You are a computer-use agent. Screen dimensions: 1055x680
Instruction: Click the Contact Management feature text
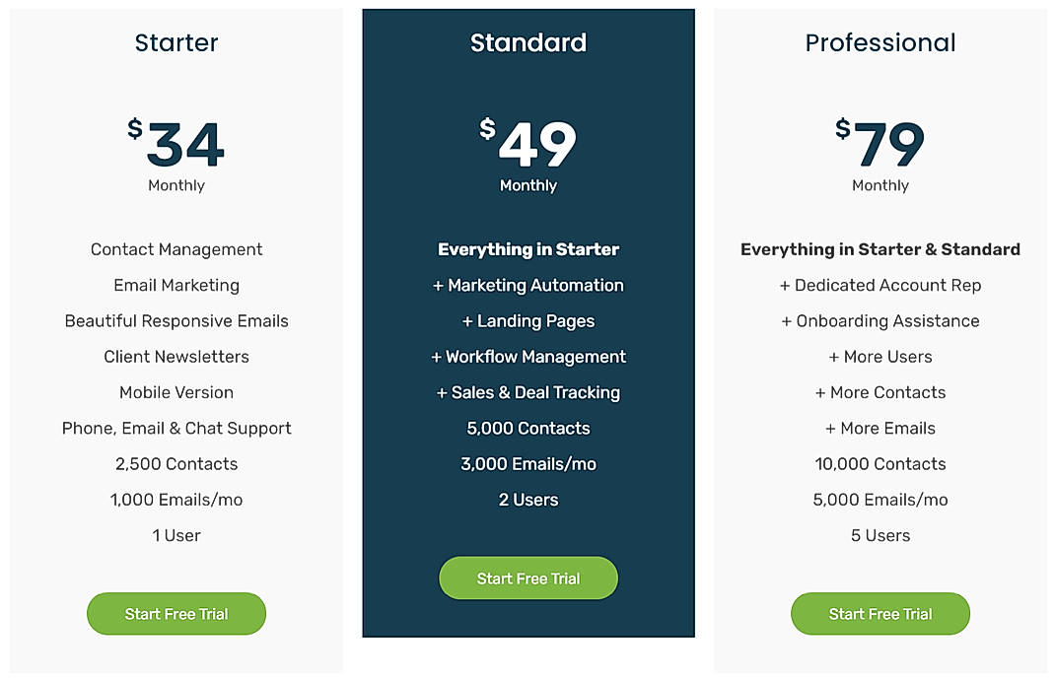pos(176,249)
